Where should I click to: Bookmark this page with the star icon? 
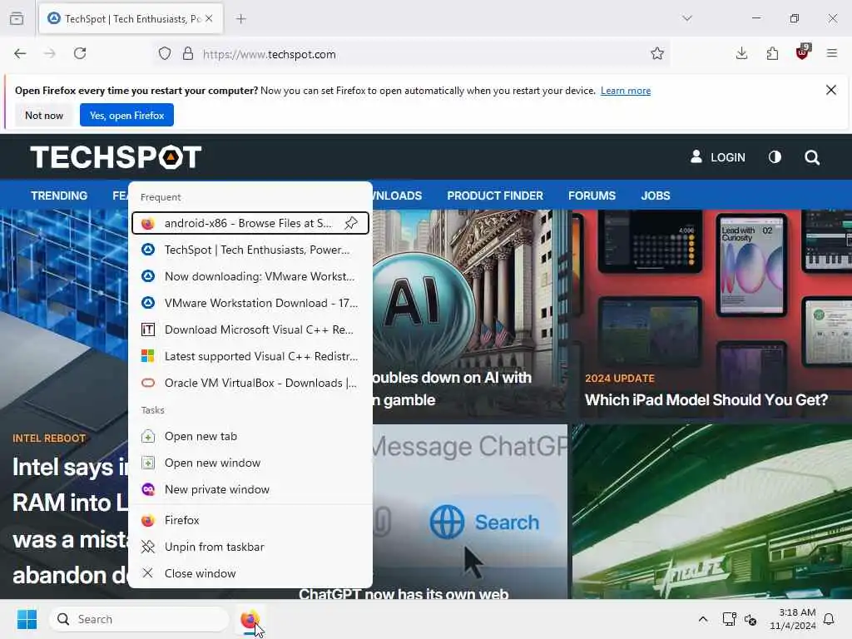tap(657, 53)
